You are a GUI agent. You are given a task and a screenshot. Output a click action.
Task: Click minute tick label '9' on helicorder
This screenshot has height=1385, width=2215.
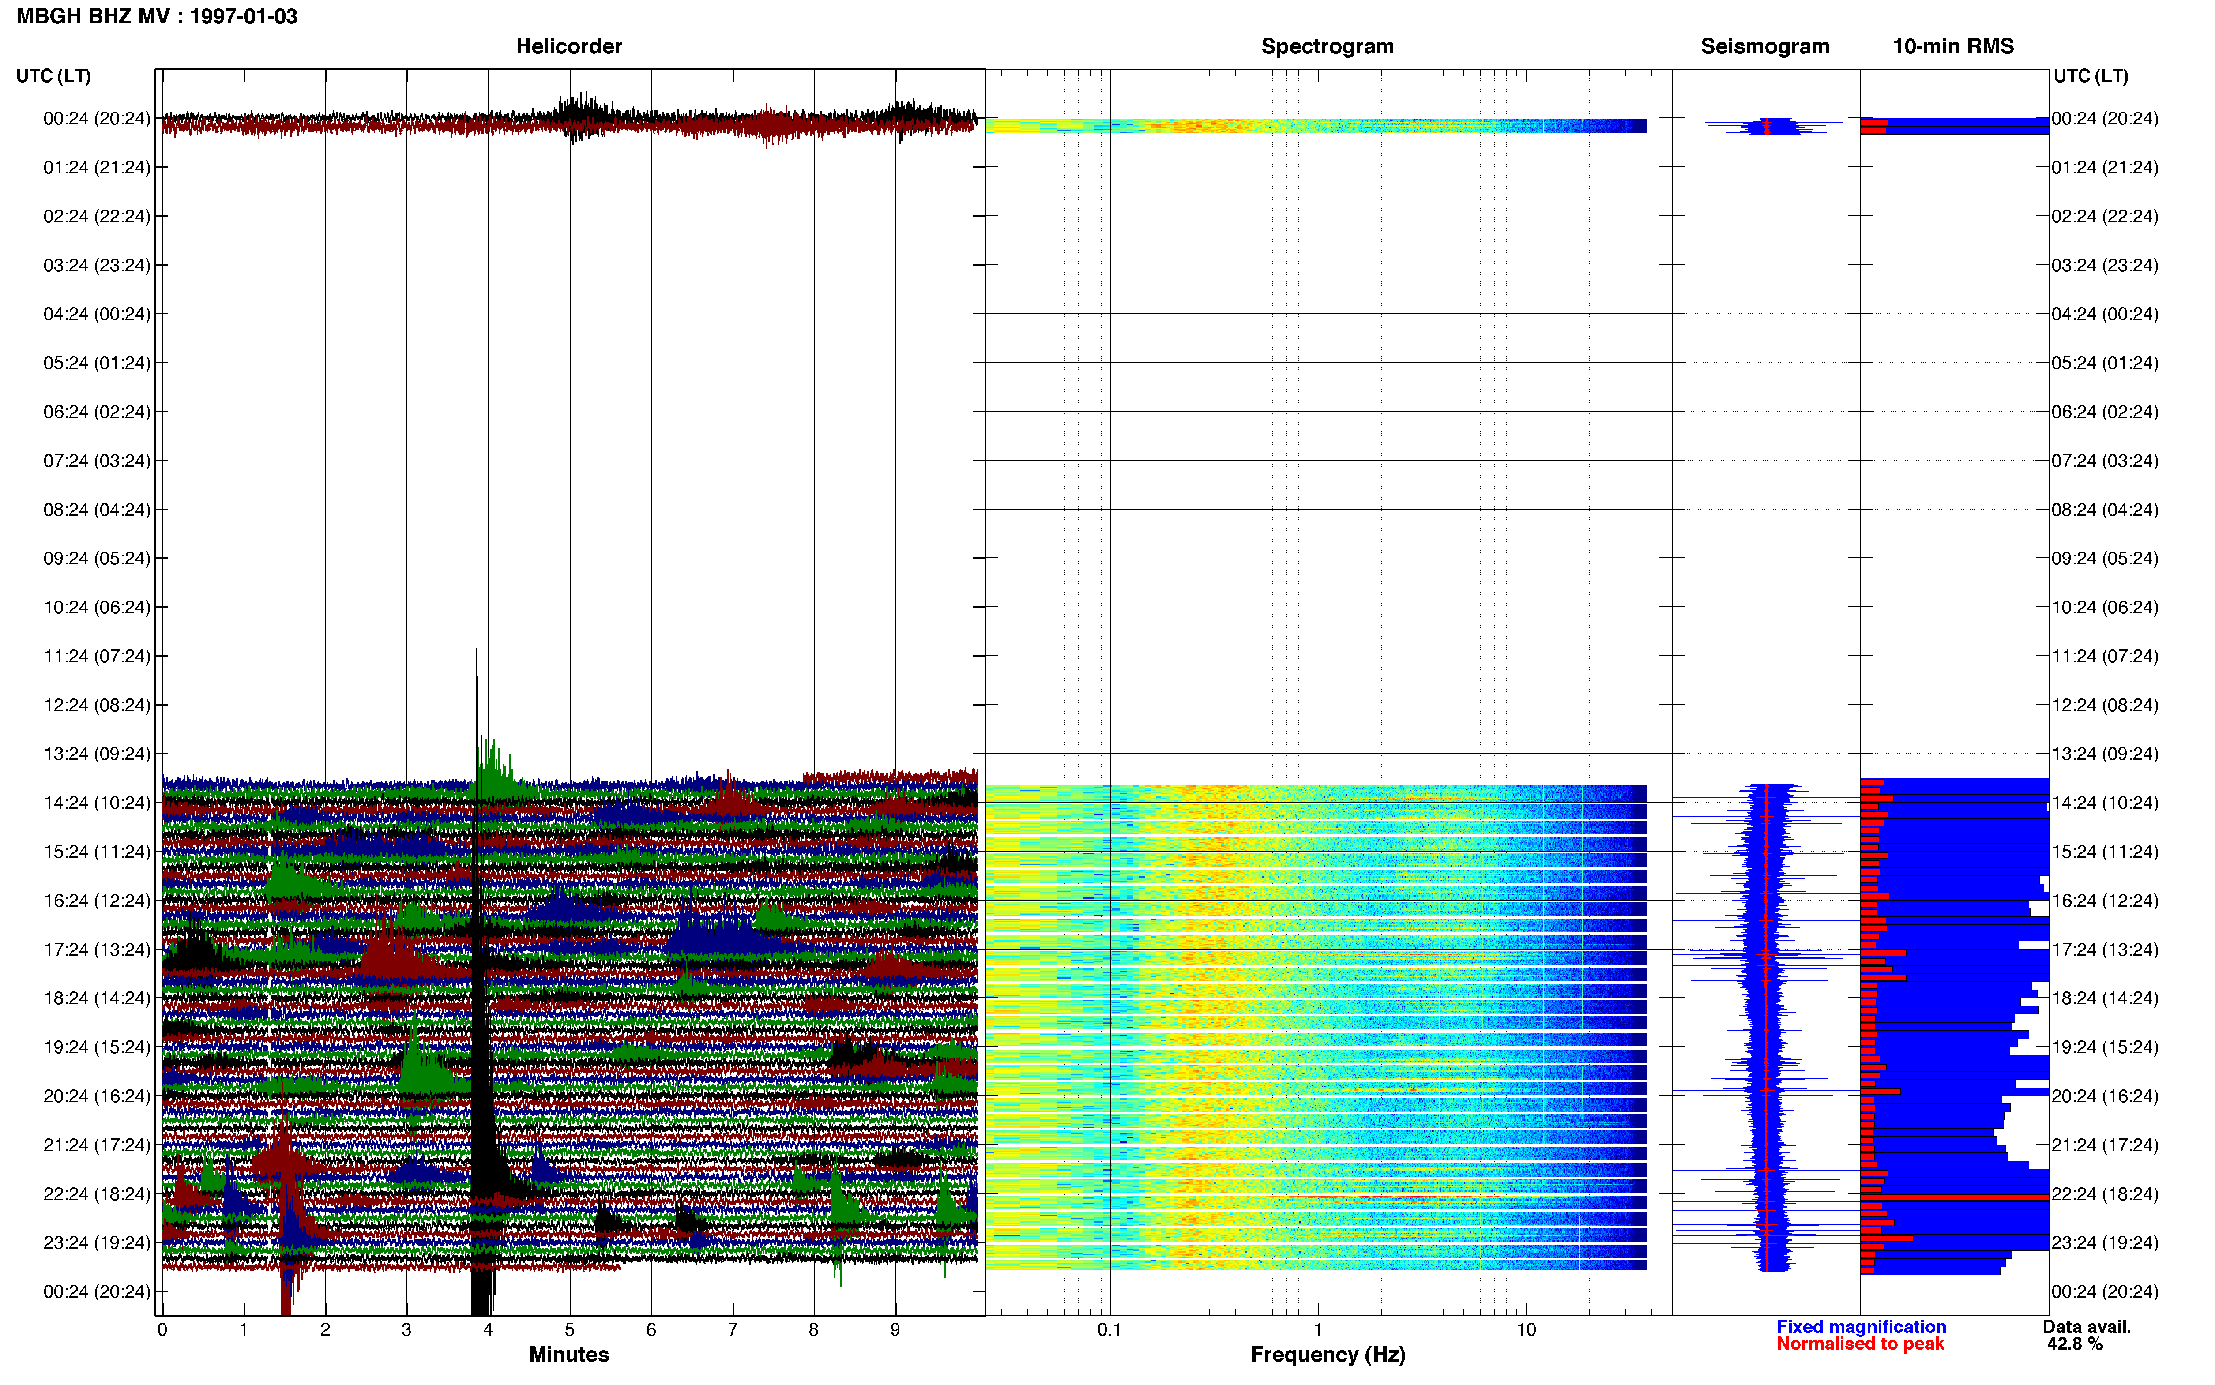[895, 1329]
